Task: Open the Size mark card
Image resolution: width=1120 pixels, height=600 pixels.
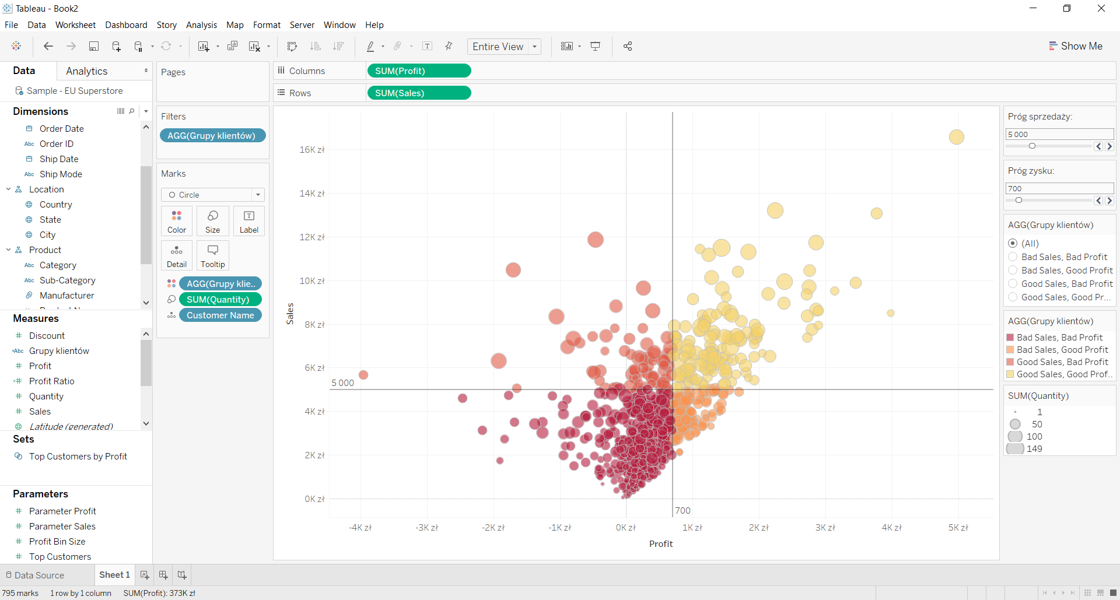Action: click(212, 221)
